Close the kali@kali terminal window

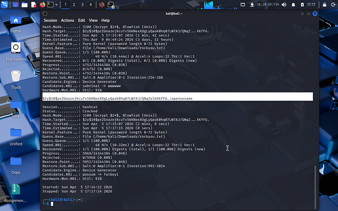315,13
